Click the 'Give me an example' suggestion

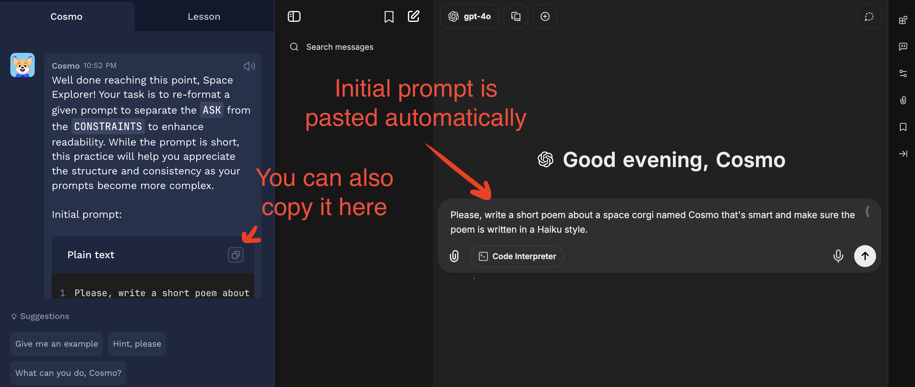click(x=57, y=344)
